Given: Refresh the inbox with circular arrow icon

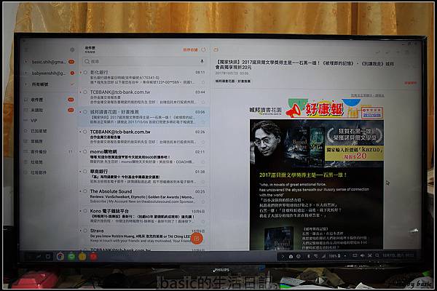Looking at the screenshot, I should click(204, 49).
